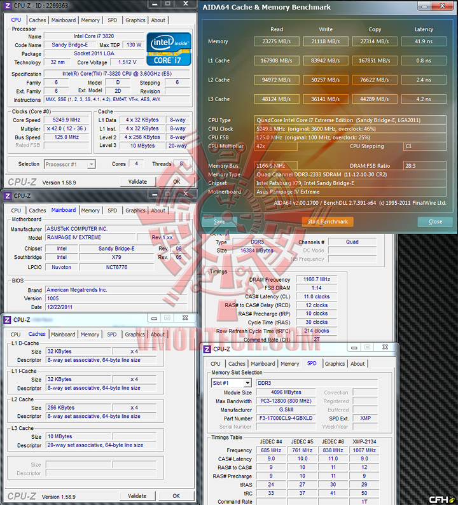Click Start Benchmark in AIDA64
Screen dimensions: 458x505
pos(328,221)
